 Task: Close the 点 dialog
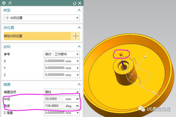coord(80,3)
